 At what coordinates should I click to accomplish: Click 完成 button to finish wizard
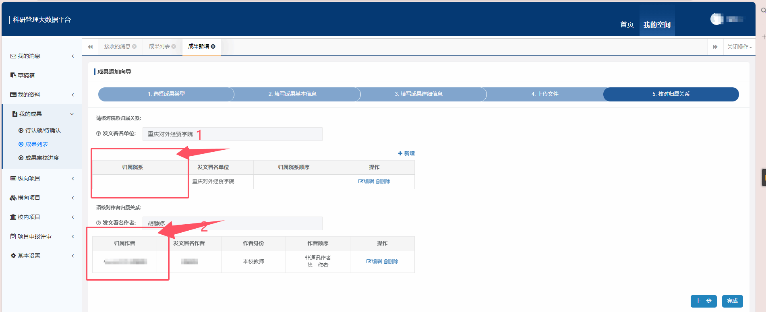coord(732,301)
